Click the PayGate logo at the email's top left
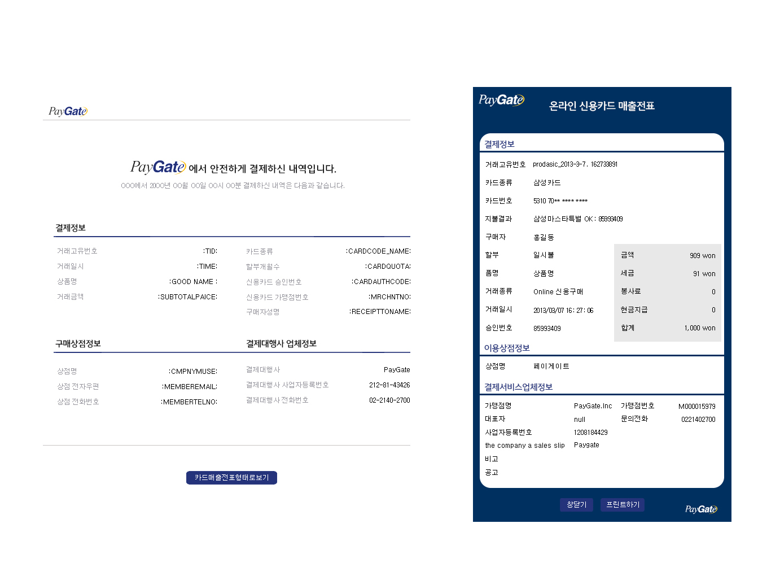 point(68,111)
